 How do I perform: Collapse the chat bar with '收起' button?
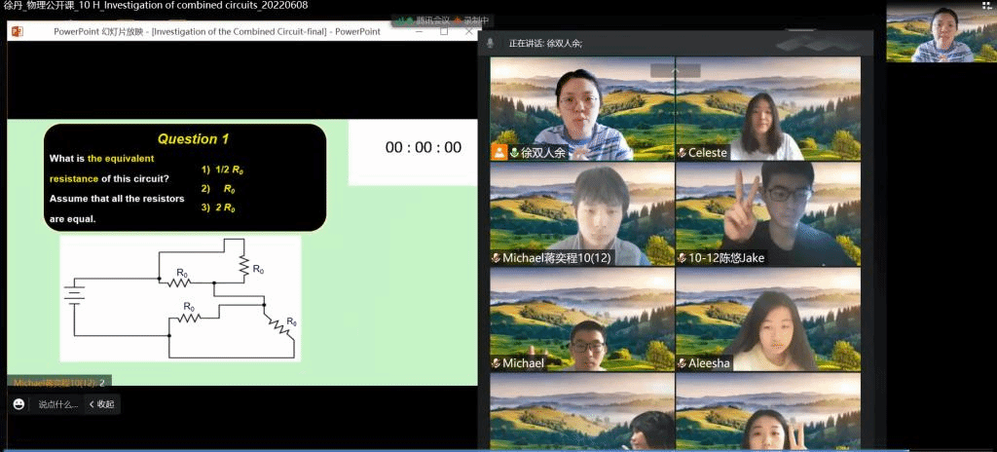(101, 404)
